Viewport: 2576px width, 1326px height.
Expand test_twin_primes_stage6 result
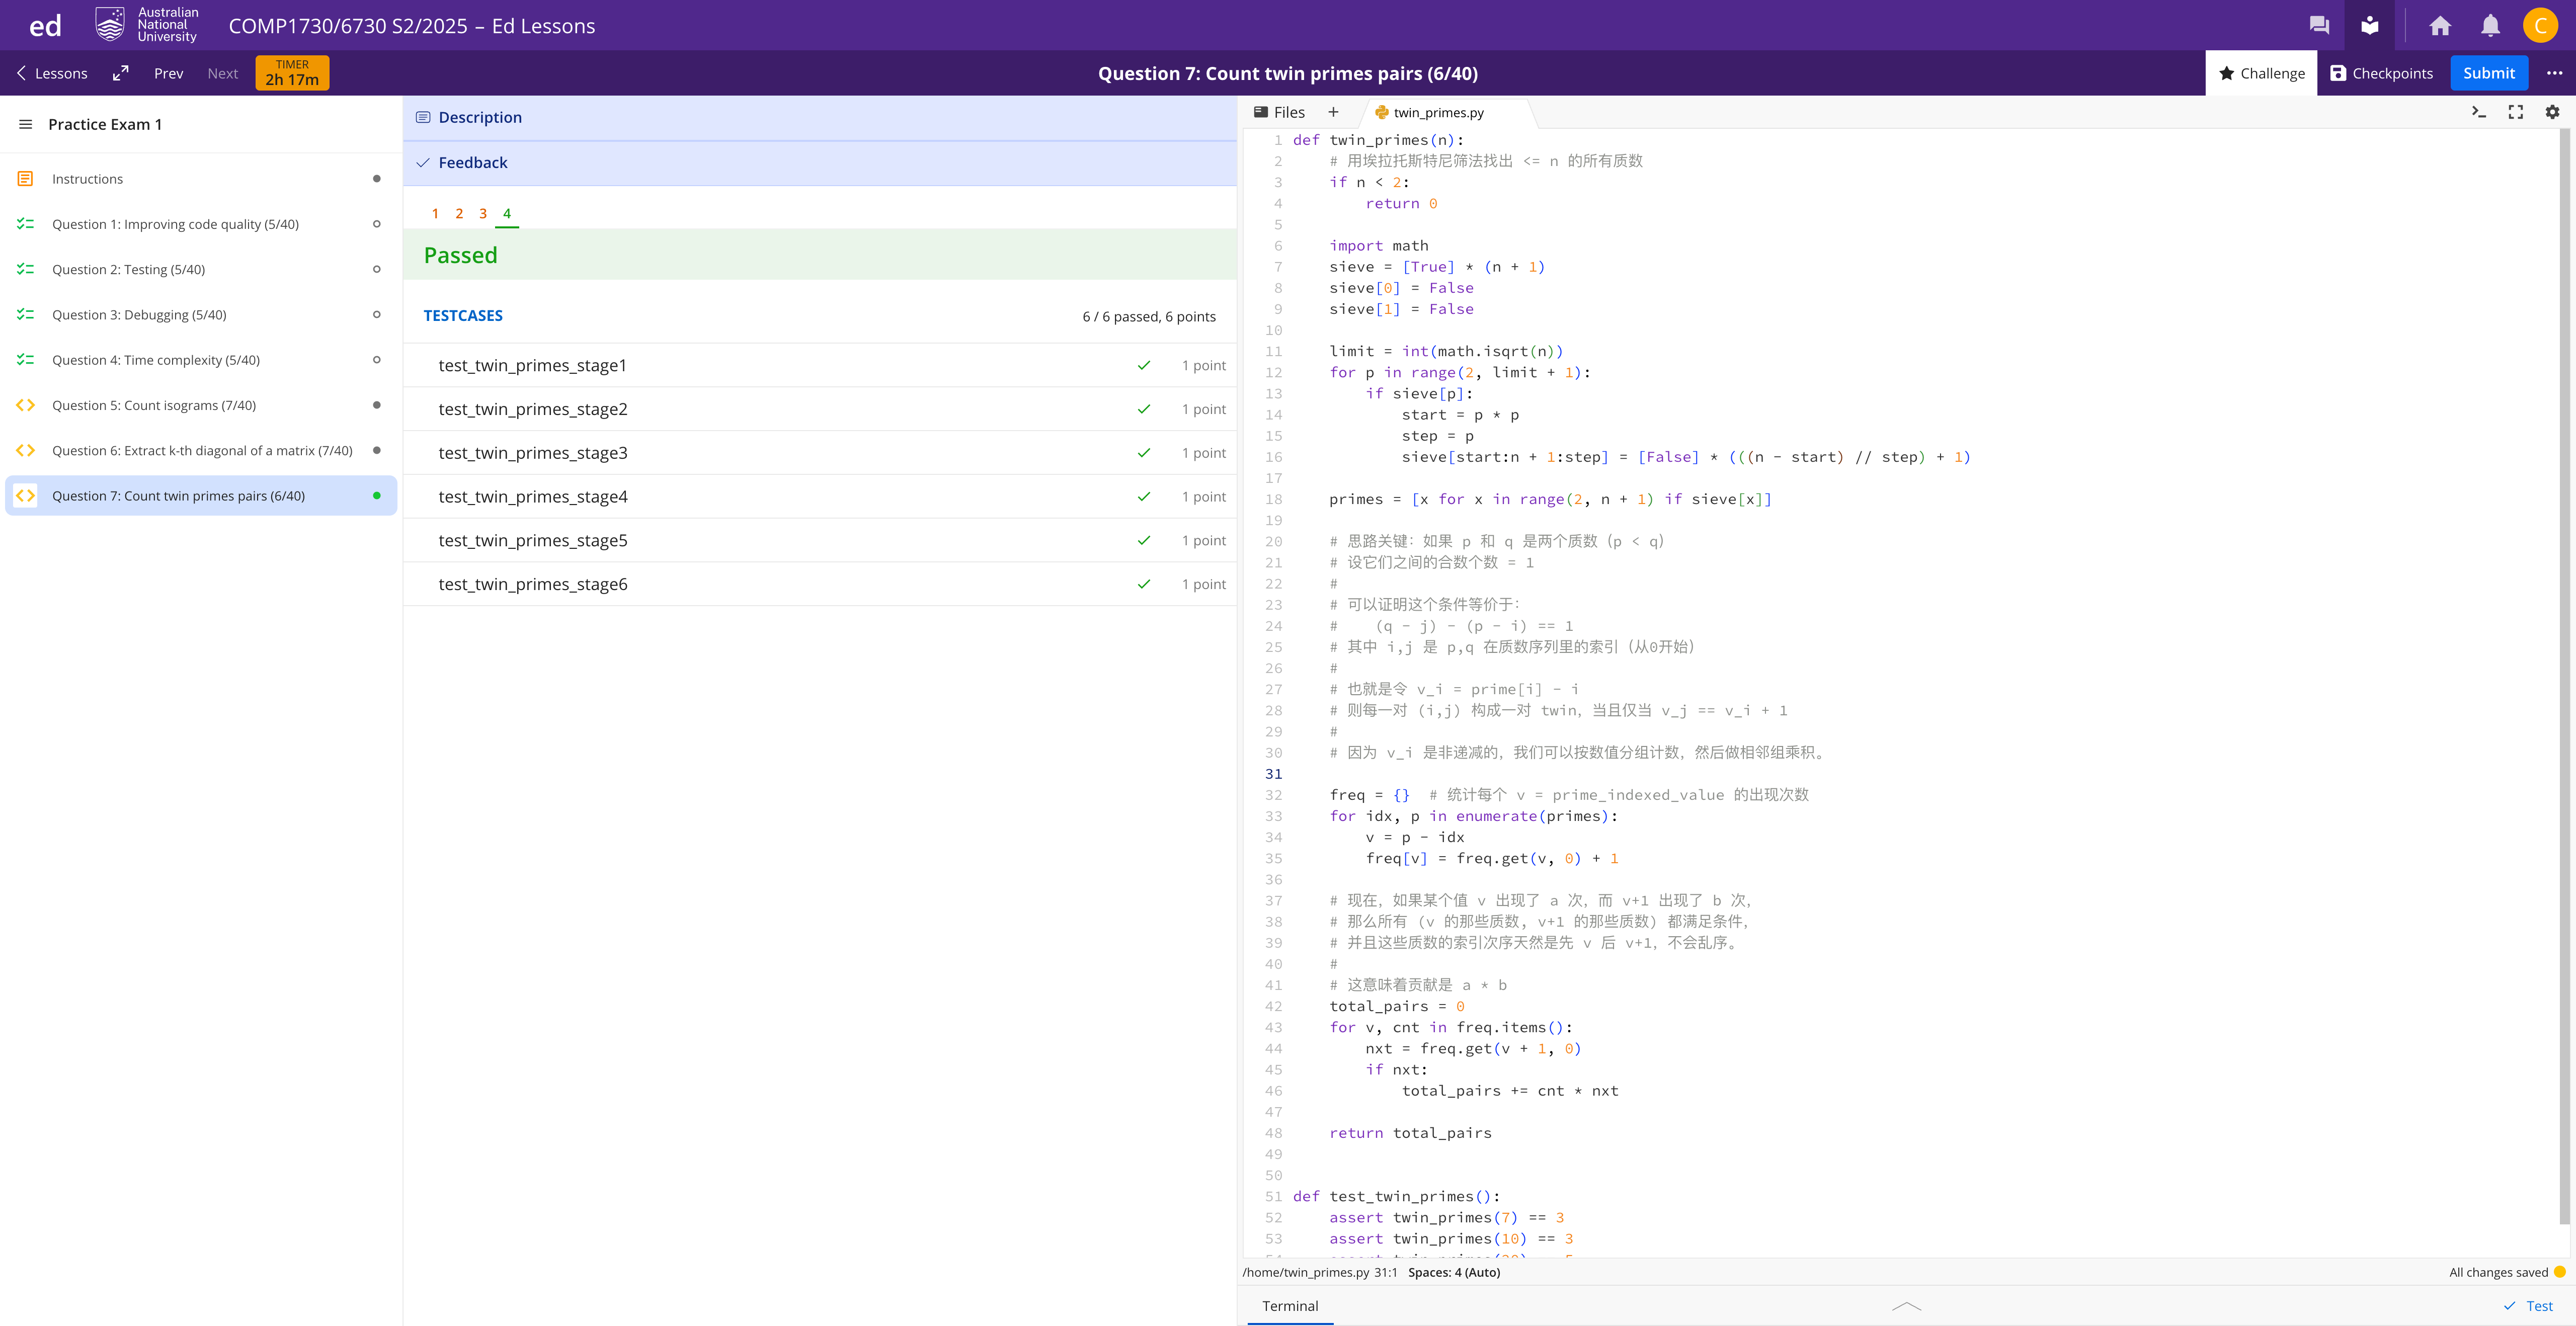click(820, 584)
